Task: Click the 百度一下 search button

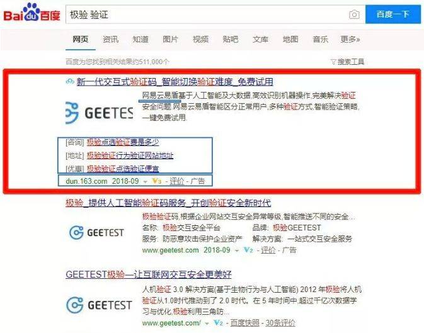Action: tap(393, 14)
